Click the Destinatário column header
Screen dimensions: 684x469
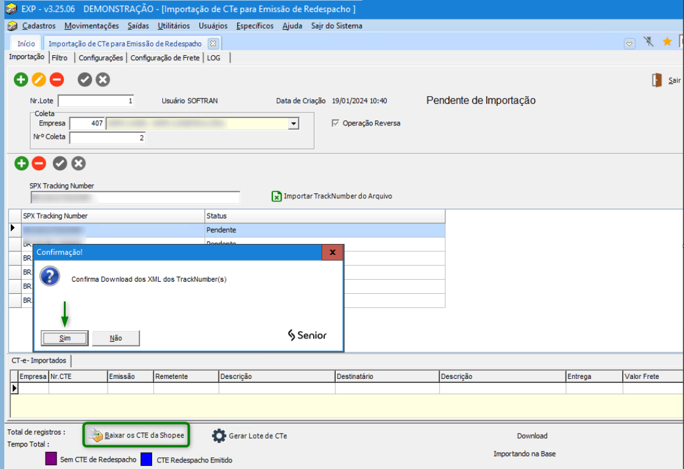click(387, 377)
